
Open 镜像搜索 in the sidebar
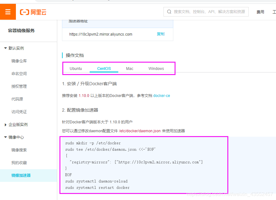pos(19,150)
